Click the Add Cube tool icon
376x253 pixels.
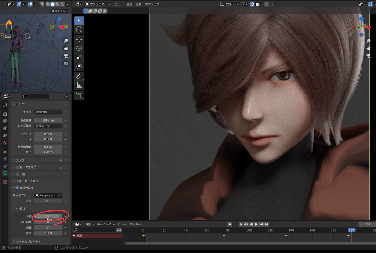(79, 95)
